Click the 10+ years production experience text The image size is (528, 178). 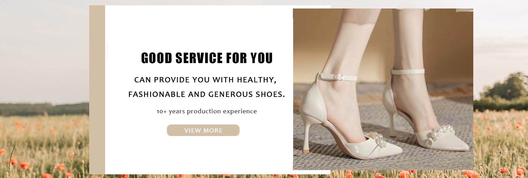point(207,111)
